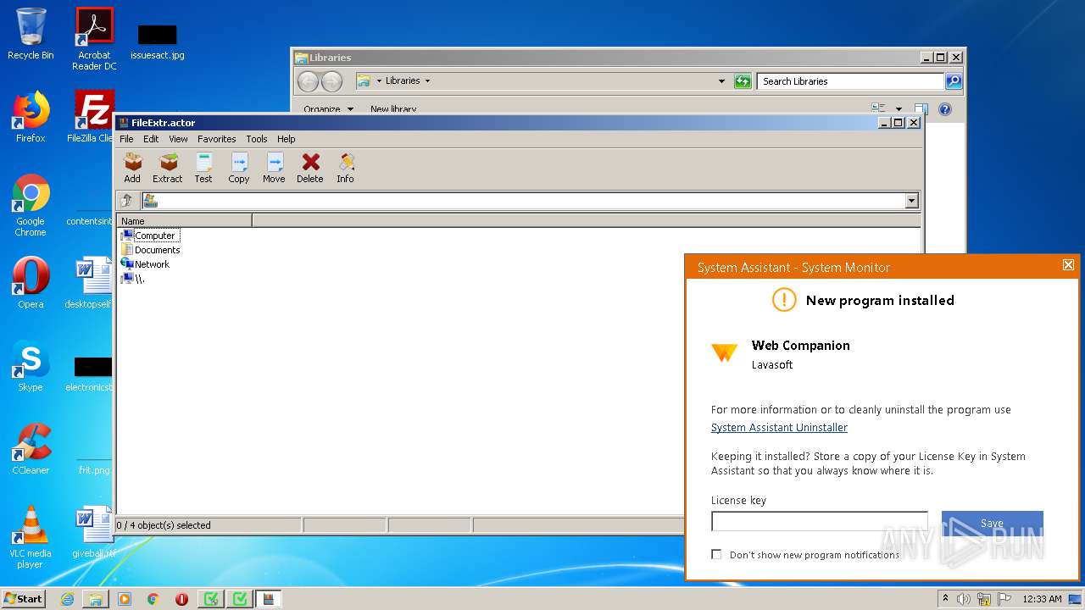Open view options dropdown arrow in Libraries
The width and height of the screenshot is (1085, 610).
pos(899,109)
